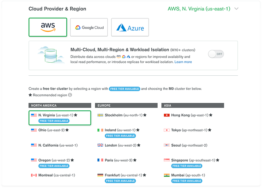Click the Cloud Provider & Region heading
The height and width of the screenshot is (188, 262).
57,9
